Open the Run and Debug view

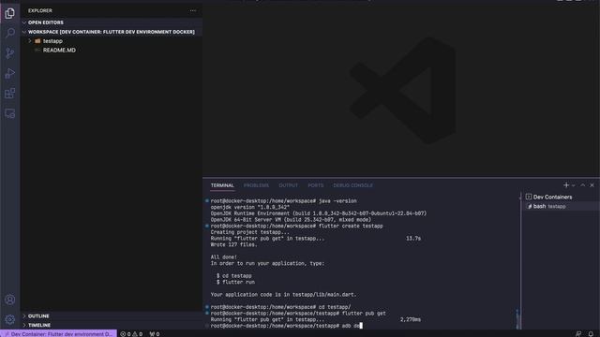click(x=10, y=73)
